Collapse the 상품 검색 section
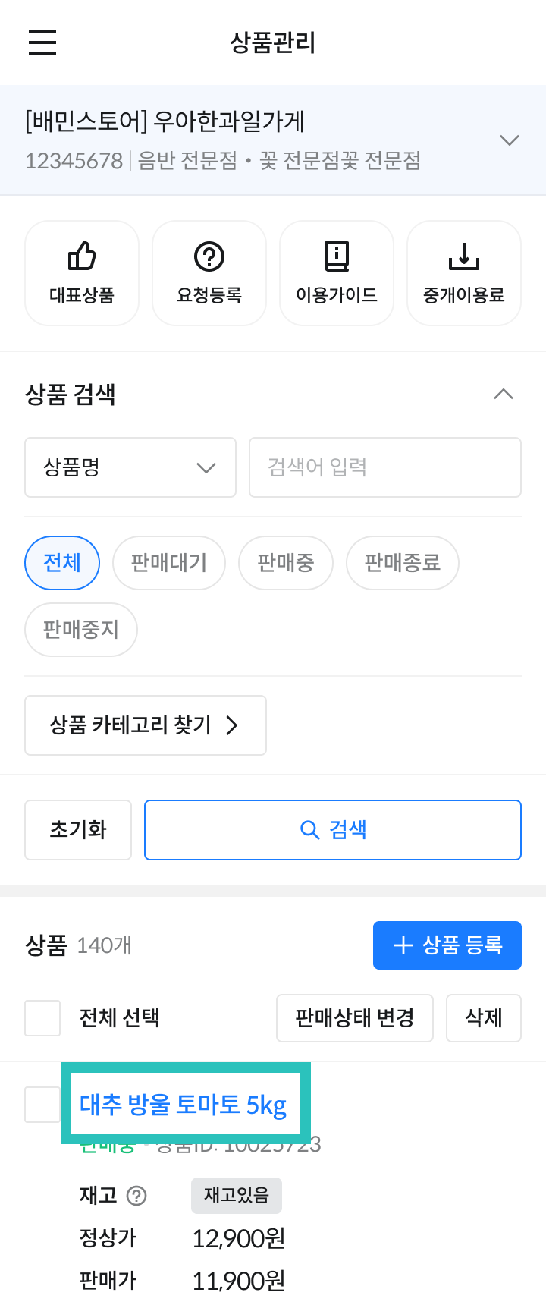Image resolution: width=546 pixels, height=1305 pixels. 504,394
